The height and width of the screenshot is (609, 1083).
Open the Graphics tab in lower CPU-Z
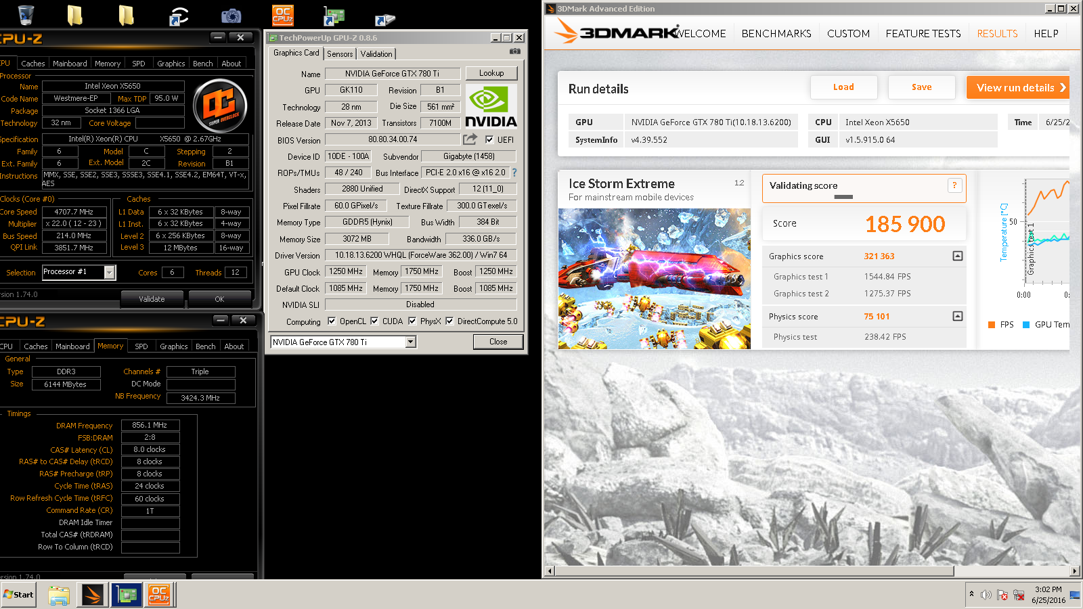pos(174,346)
